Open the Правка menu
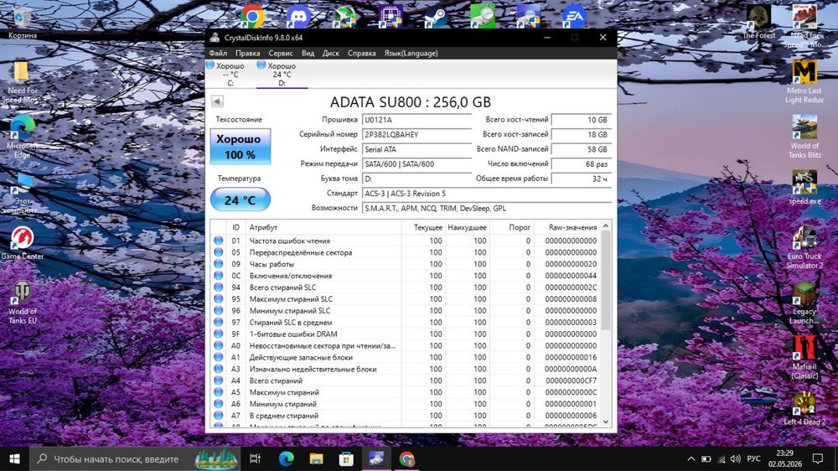Image resolution: width=838 pixels, height=471 pixels. (247, 53)
